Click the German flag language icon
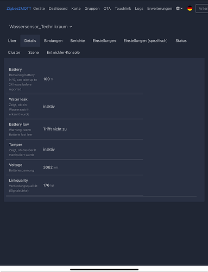This screenshot has height=272, width=208. 190,9
